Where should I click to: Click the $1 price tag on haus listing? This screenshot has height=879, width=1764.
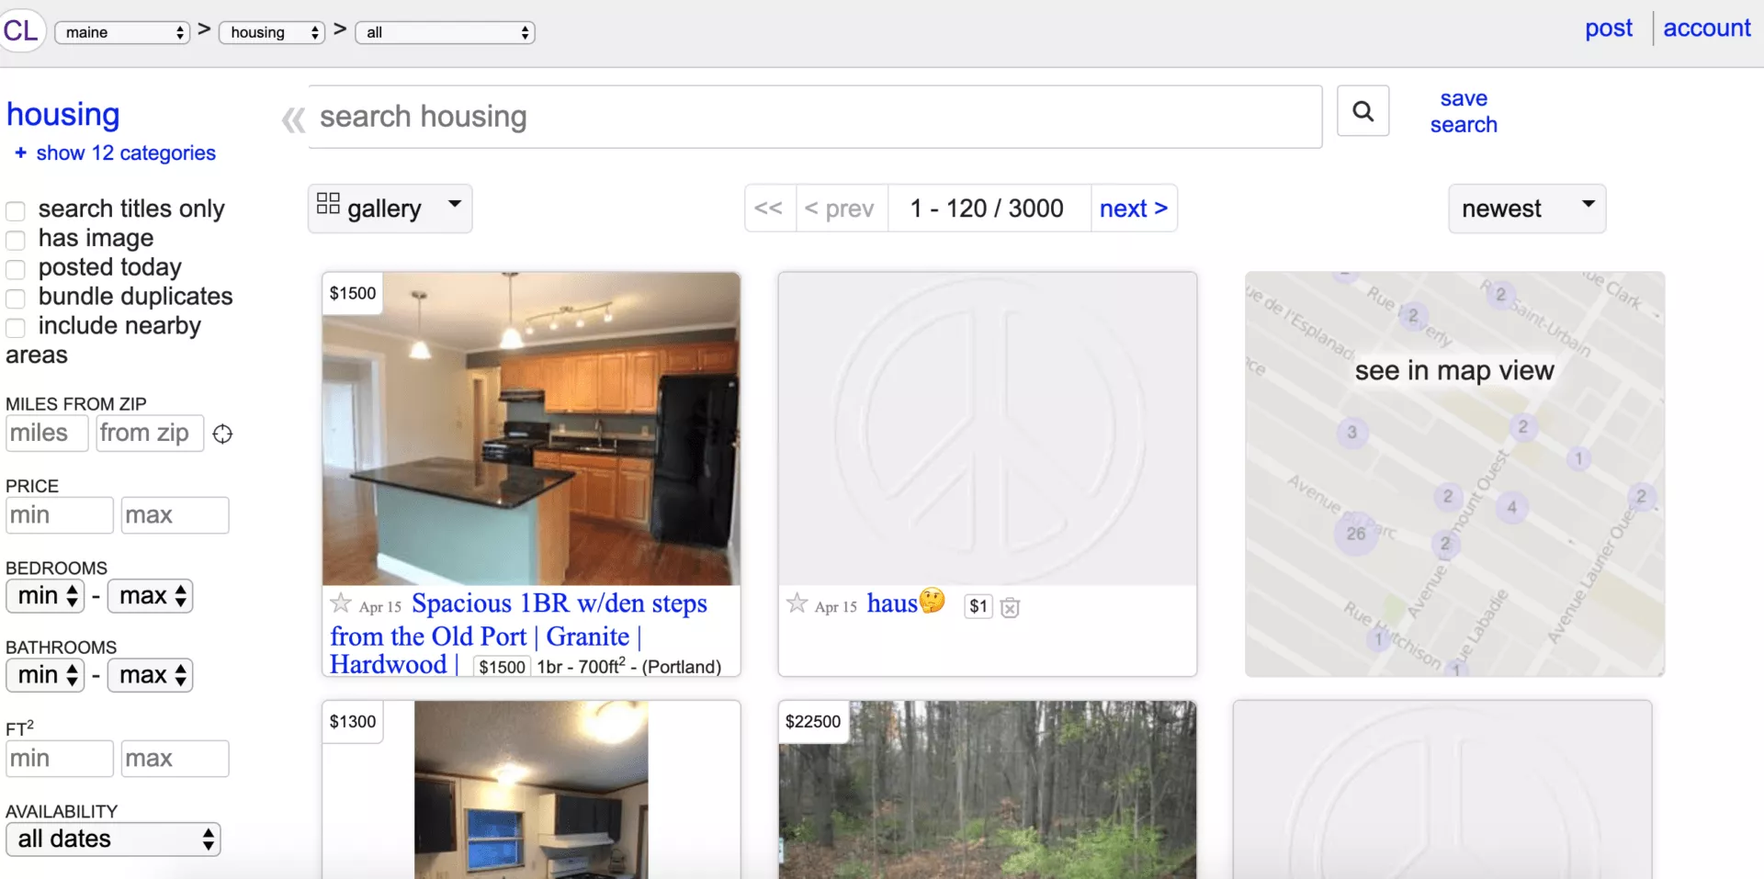pos(978,606)
